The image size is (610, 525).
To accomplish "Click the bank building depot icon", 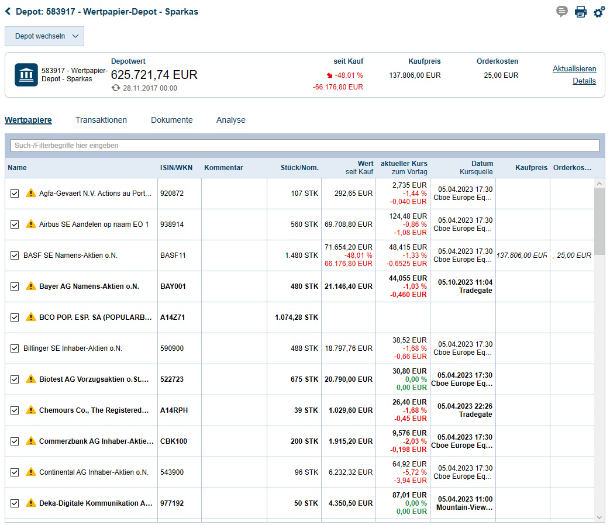I will (x=26, y=75).
